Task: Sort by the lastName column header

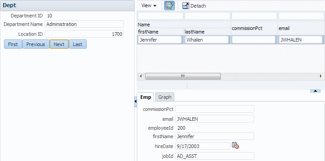Action: click(207, 32)
